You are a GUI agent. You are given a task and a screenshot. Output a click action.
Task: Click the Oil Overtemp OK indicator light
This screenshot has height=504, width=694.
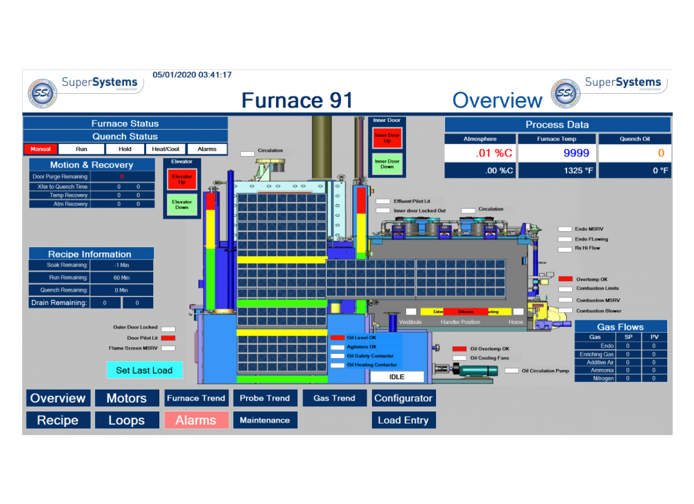point(459,349)
